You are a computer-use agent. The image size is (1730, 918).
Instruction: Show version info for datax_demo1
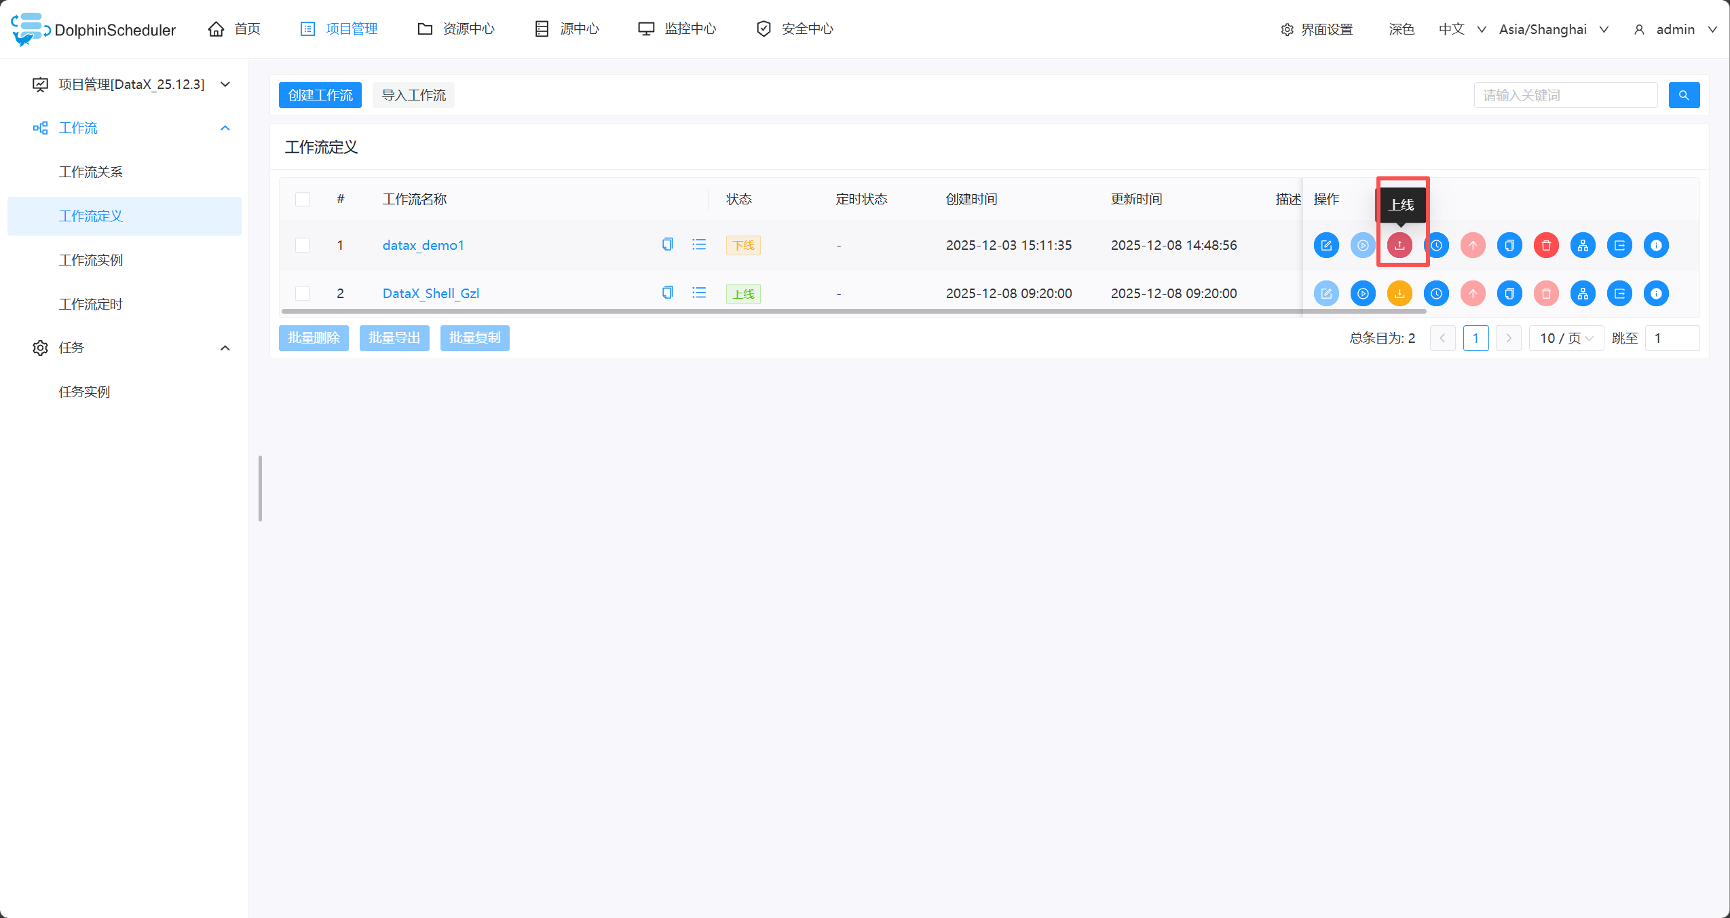(x=1655, y=245)
